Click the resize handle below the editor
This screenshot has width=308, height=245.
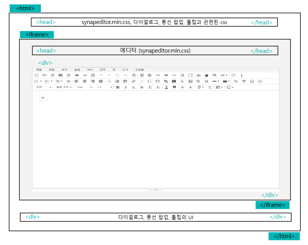coord(155,189)
